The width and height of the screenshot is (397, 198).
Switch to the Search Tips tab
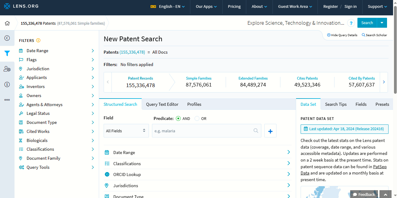coord(336,104)
